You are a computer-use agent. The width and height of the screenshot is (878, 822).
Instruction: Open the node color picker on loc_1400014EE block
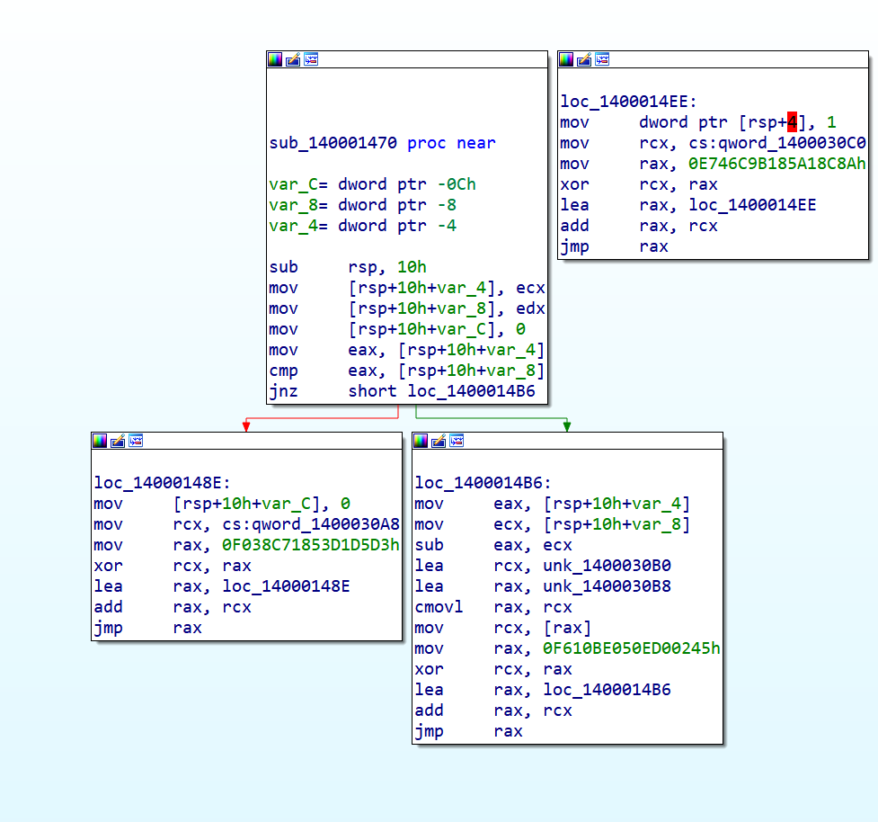566,59
